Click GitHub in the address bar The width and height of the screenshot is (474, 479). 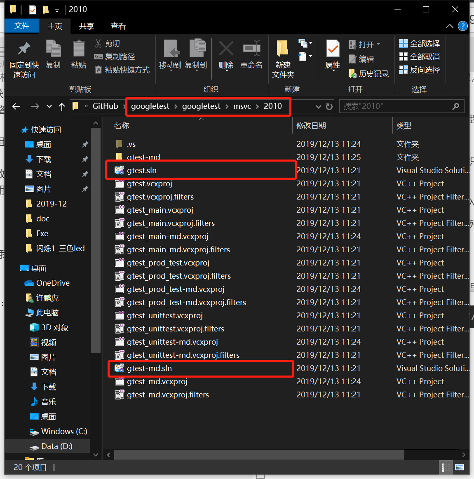pos(106,106)
